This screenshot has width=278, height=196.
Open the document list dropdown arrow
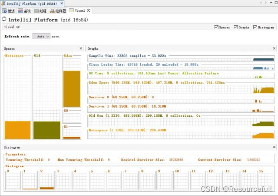[271, 3]
